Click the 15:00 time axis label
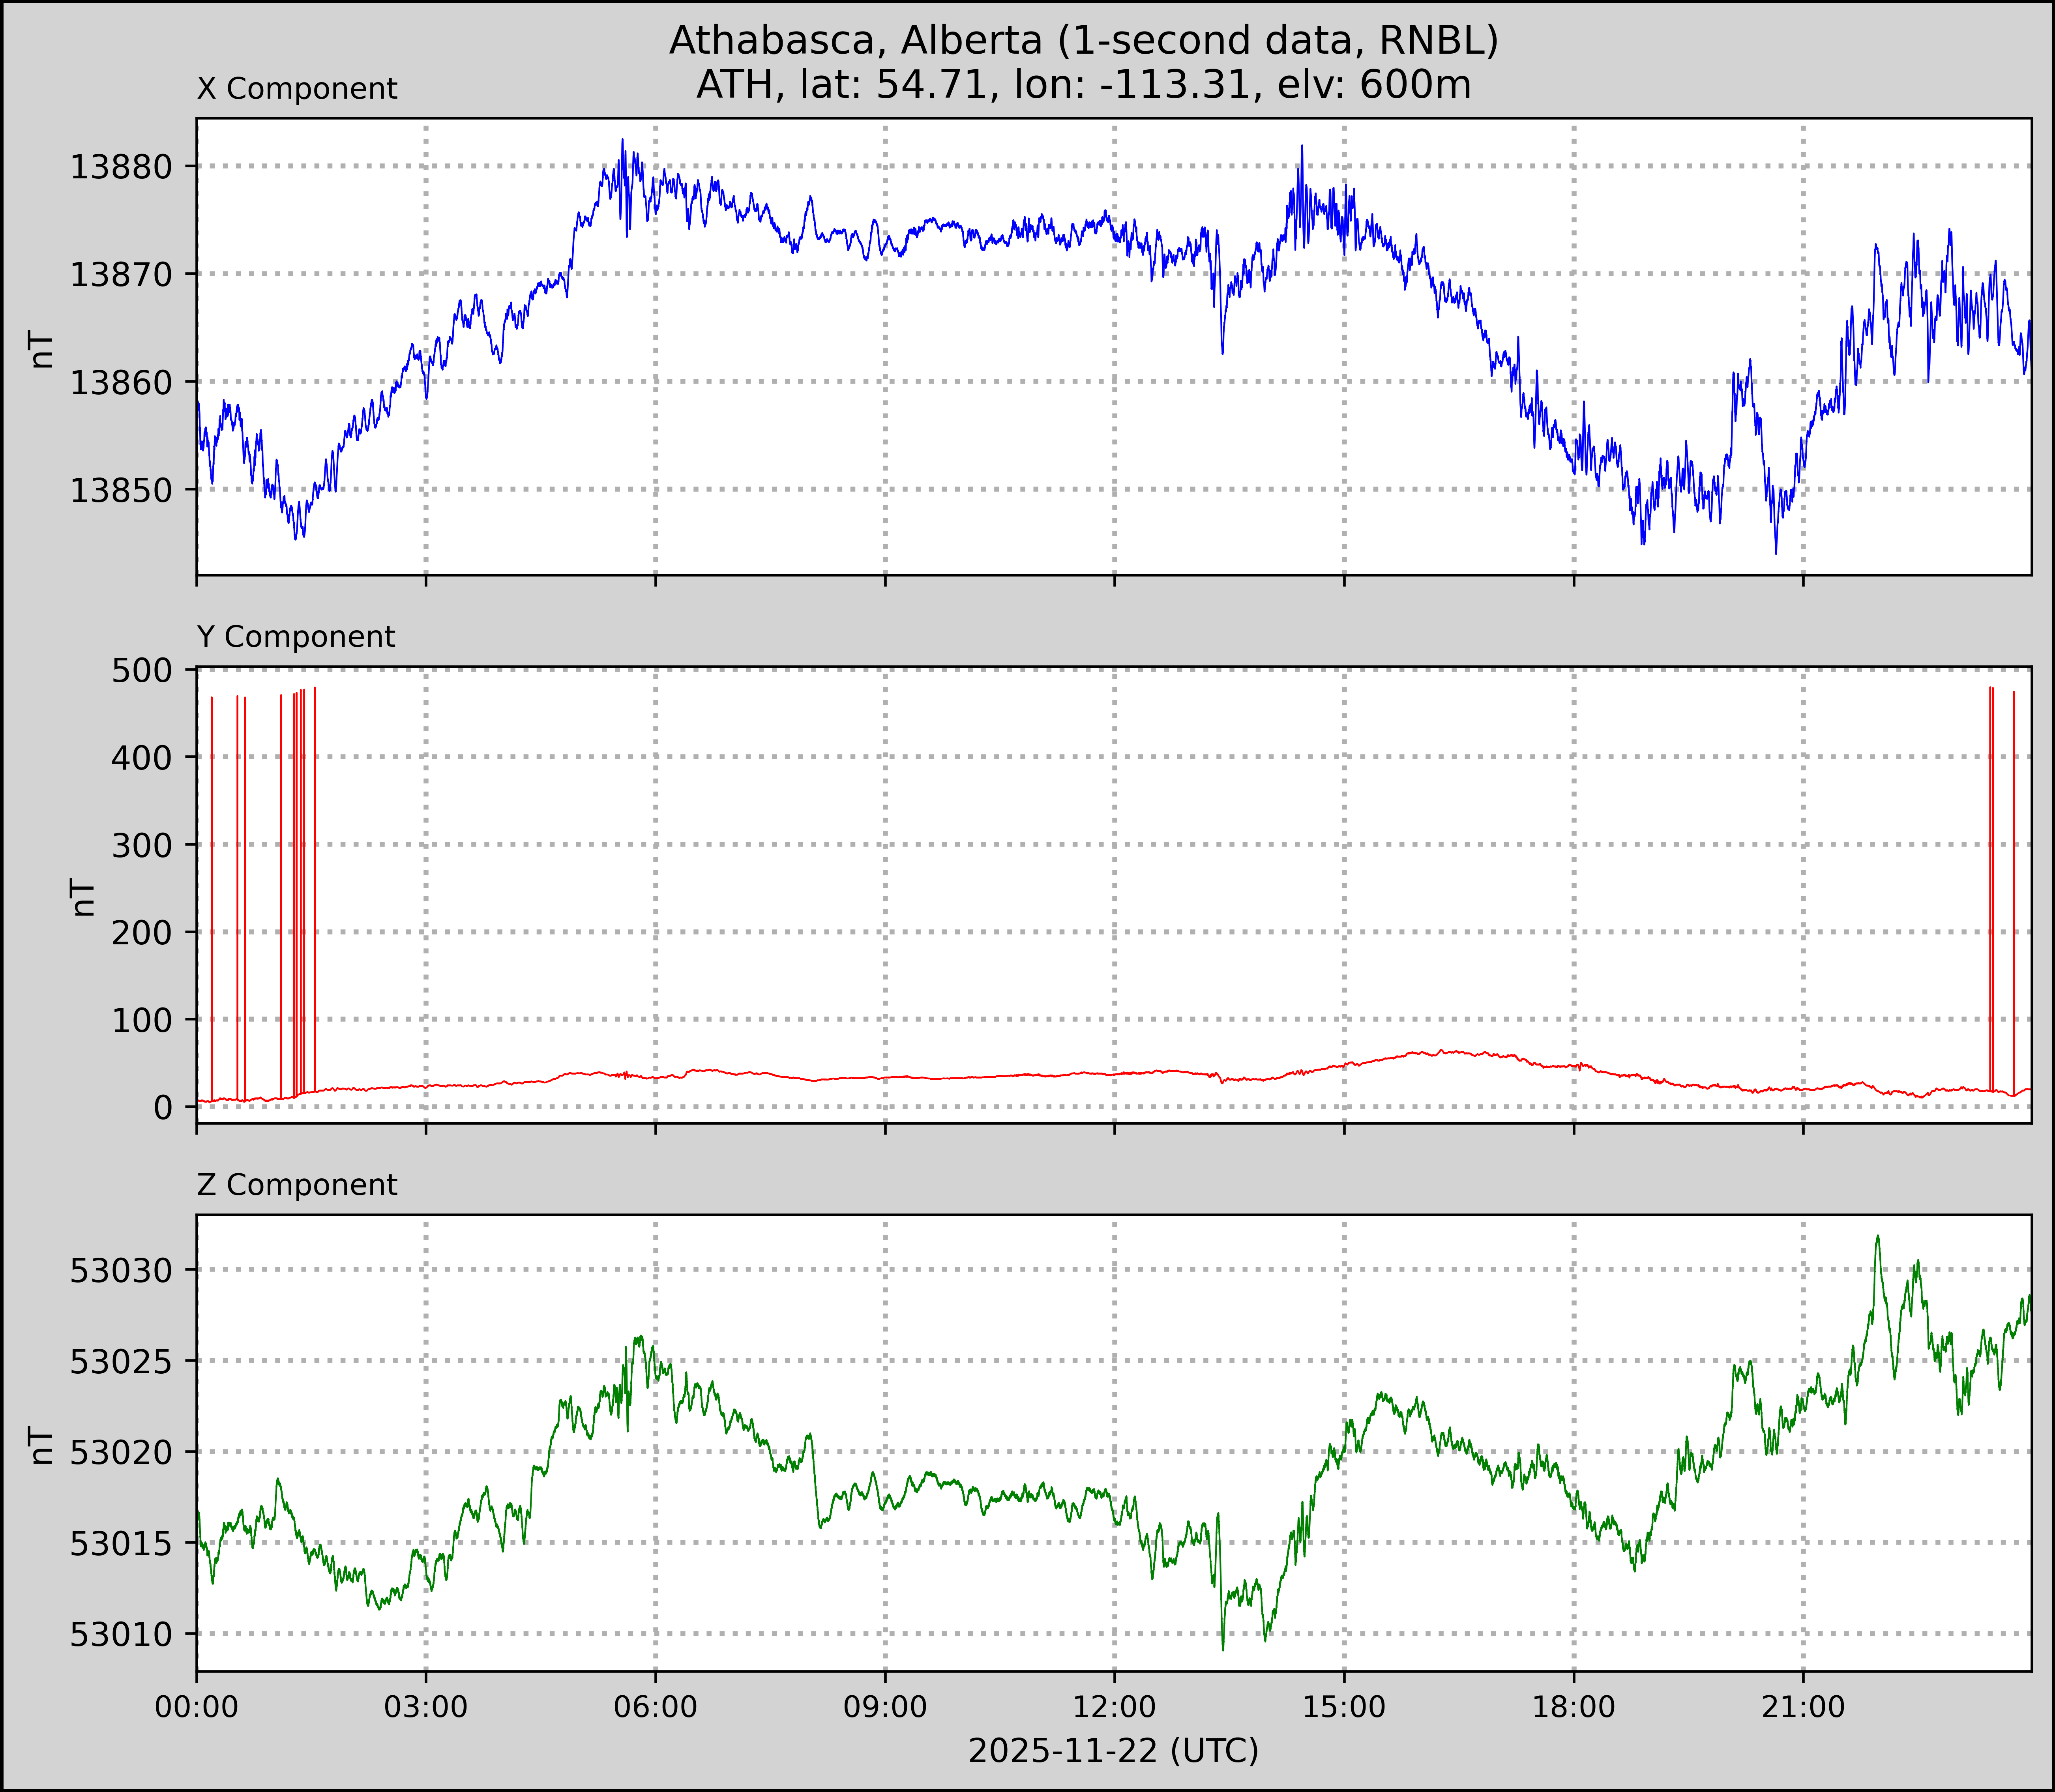 pos(1344,1707)
